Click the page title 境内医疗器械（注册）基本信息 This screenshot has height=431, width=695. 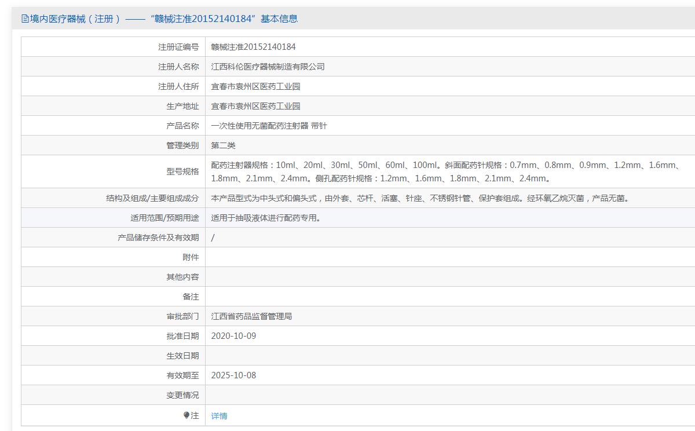click(163, 19)
